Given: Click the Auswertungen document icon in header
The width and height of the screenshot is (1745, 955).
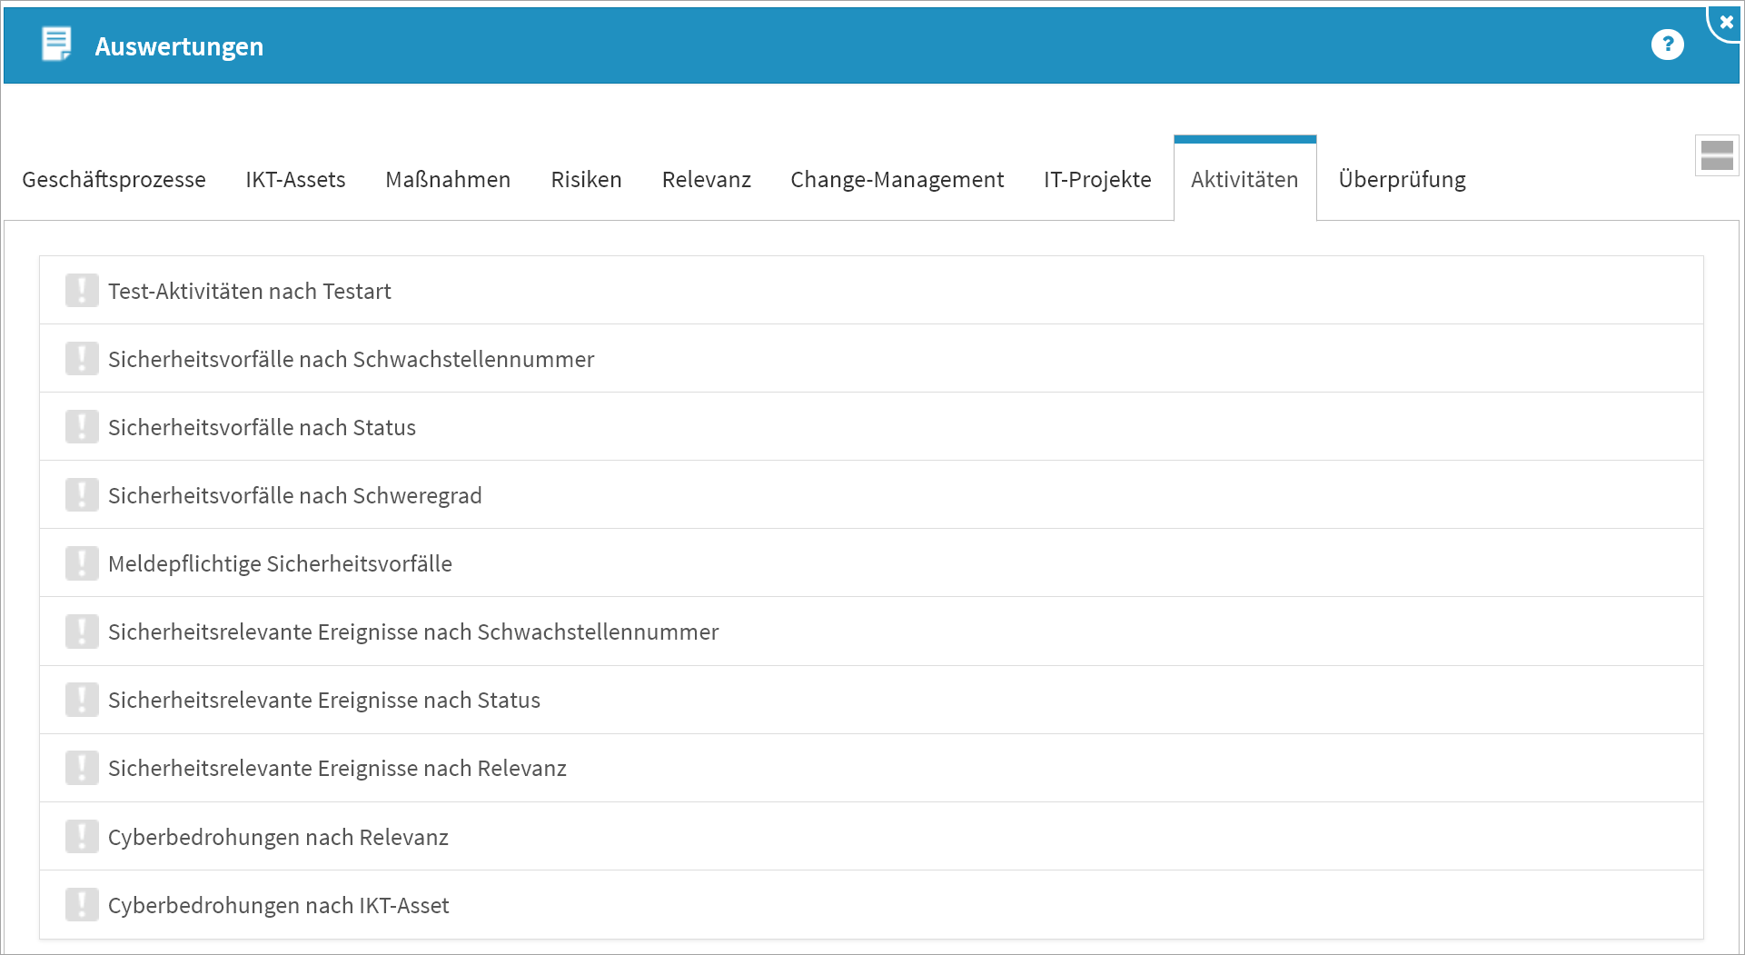Looking at the screenshot, I should [x=56, y=45].
